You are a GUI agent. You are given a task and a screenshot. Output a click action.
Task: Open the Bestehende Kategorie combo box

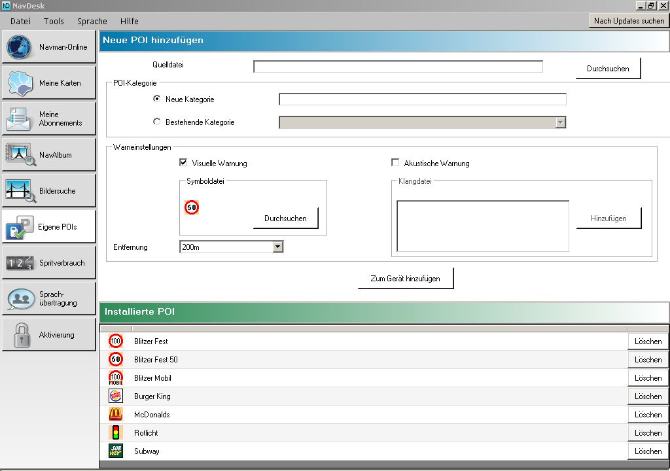point(422,122)
